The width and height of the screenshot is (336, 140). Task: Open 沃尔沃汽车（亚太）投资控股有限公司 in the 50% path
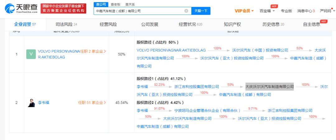(x=232, y=58)
